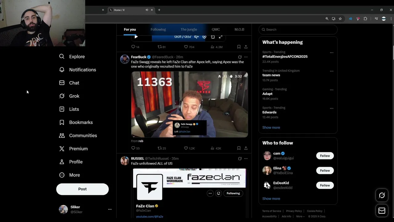Show more trends in What's happening

(271, 127)
